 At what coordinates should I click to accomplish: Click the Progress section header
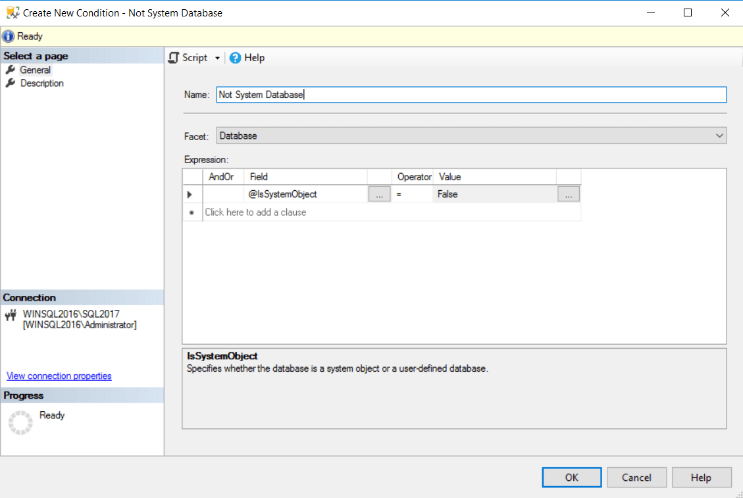82,395
